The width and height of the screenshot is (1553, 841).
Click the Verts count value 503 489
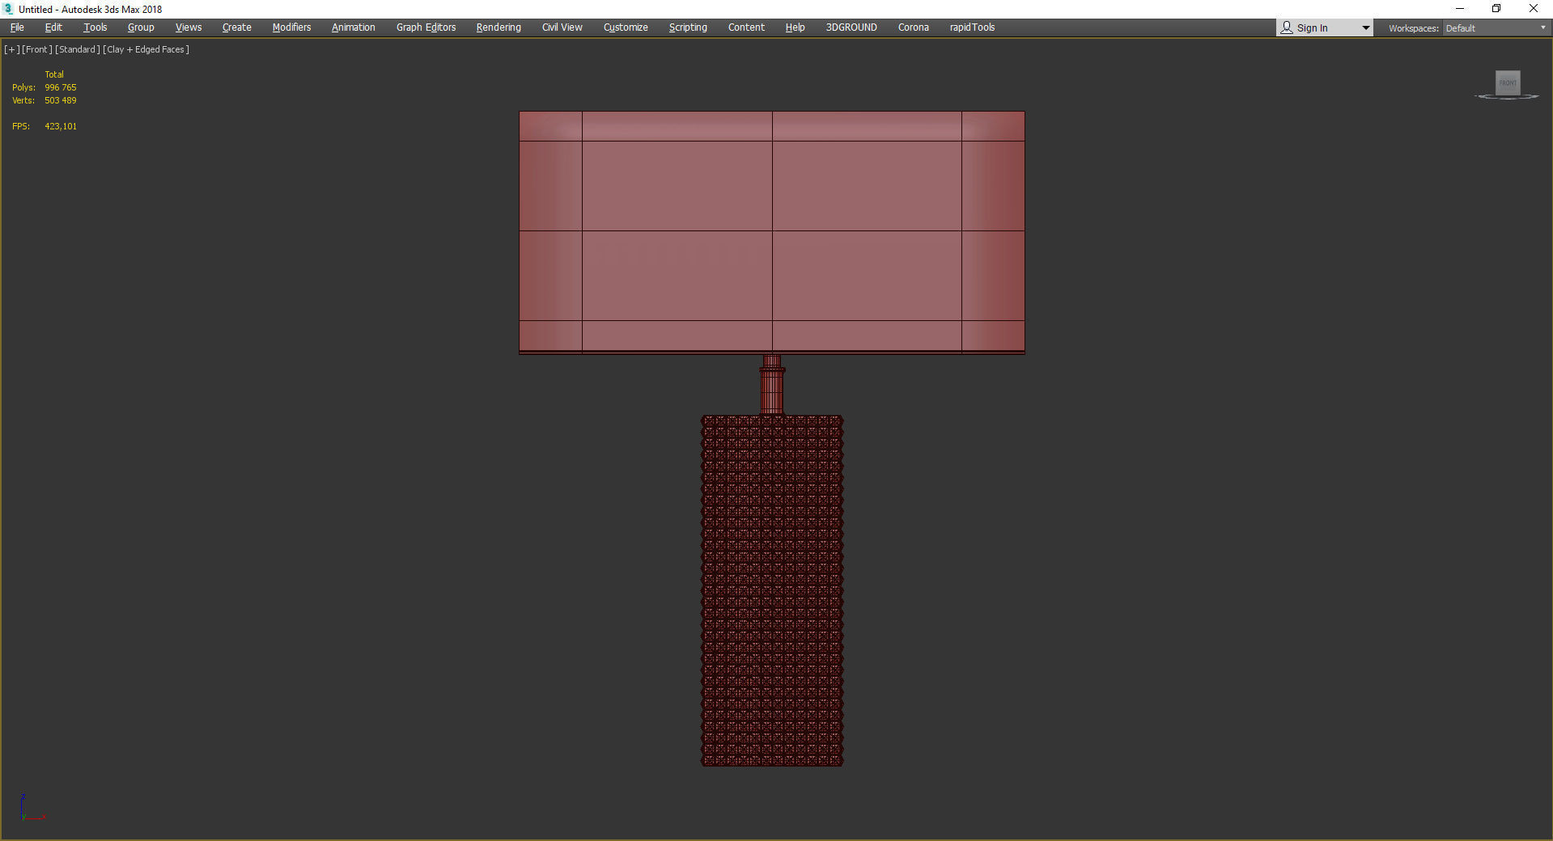(61, 100)
